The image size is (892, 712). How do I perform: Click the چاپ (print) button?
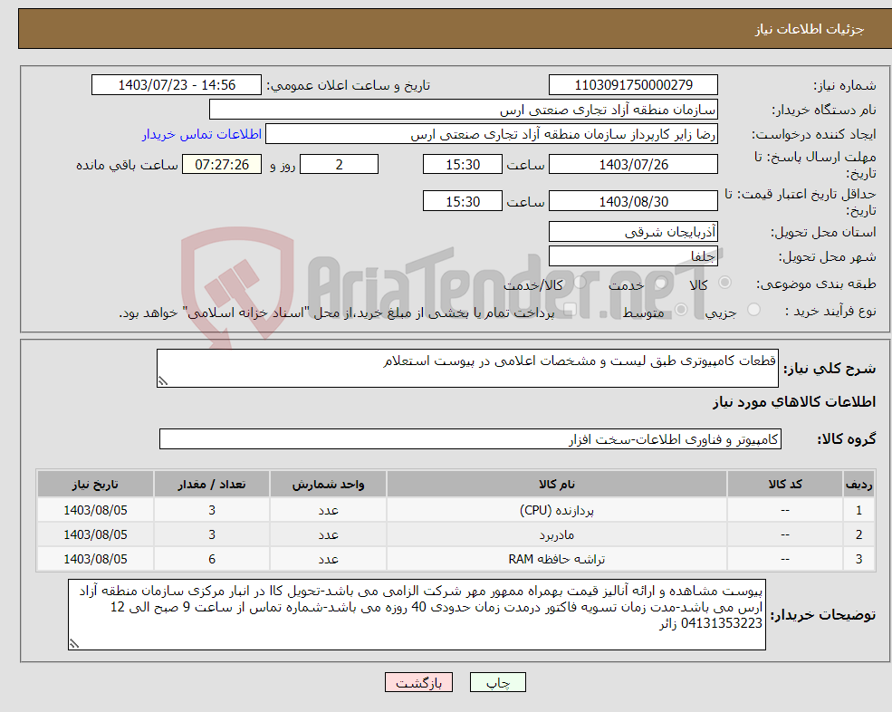(498, 682)
